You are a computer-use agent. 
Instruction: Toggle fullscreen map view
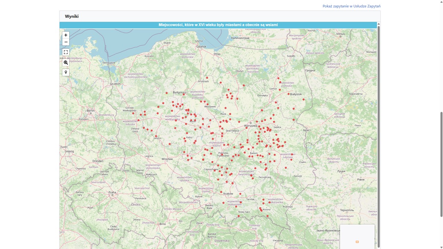pyautogui.click(x=66, y=52)
